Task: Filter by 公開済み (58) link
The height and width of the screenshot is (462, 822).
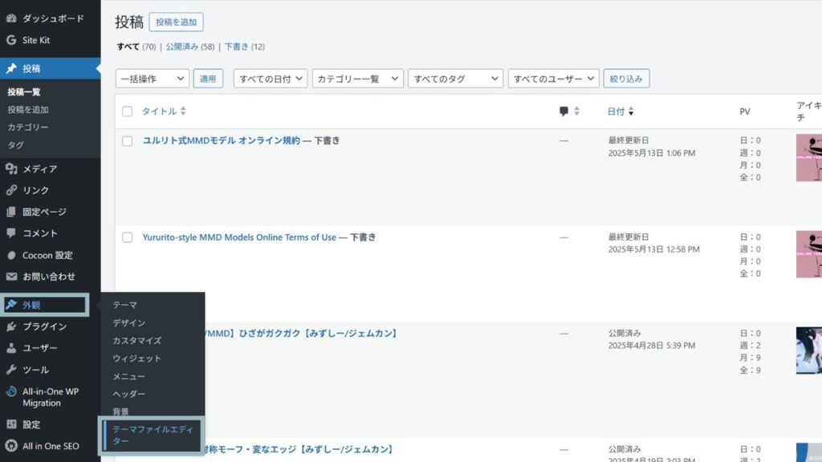Action: point(189,47)
